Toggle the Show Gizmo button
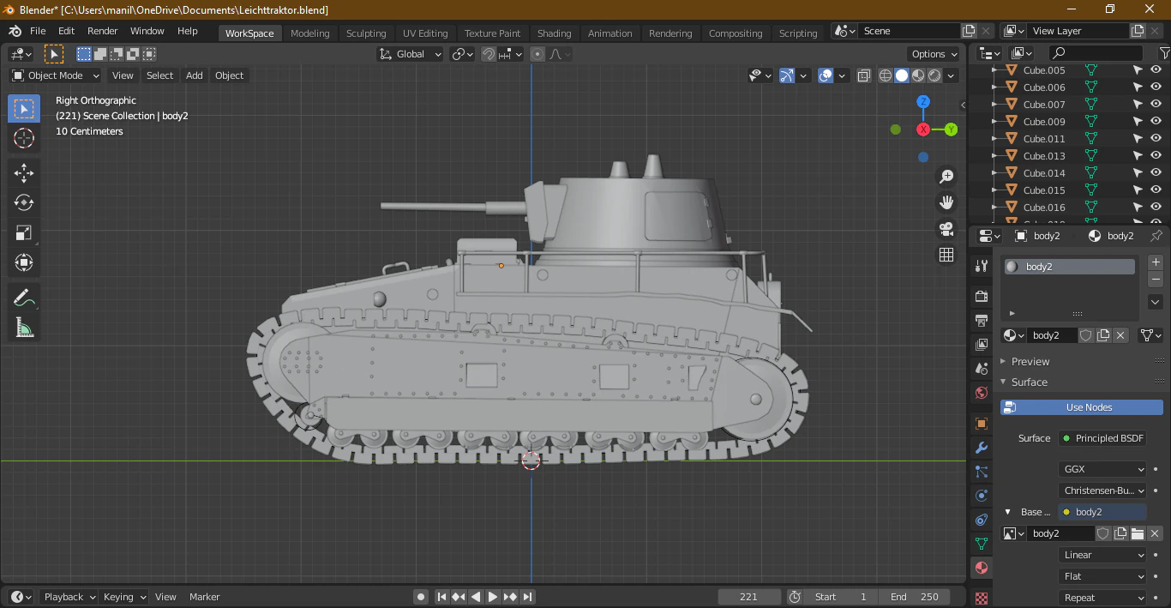The height and width of the screenshot is (608, 1171). click(x=787, y=75)
